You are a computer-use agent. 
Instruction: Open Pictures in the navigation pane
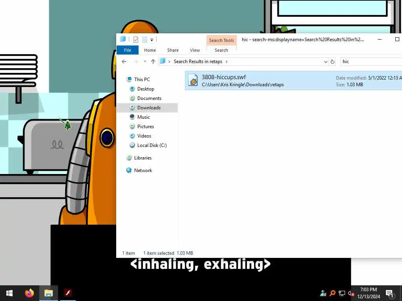click(145, 127)
